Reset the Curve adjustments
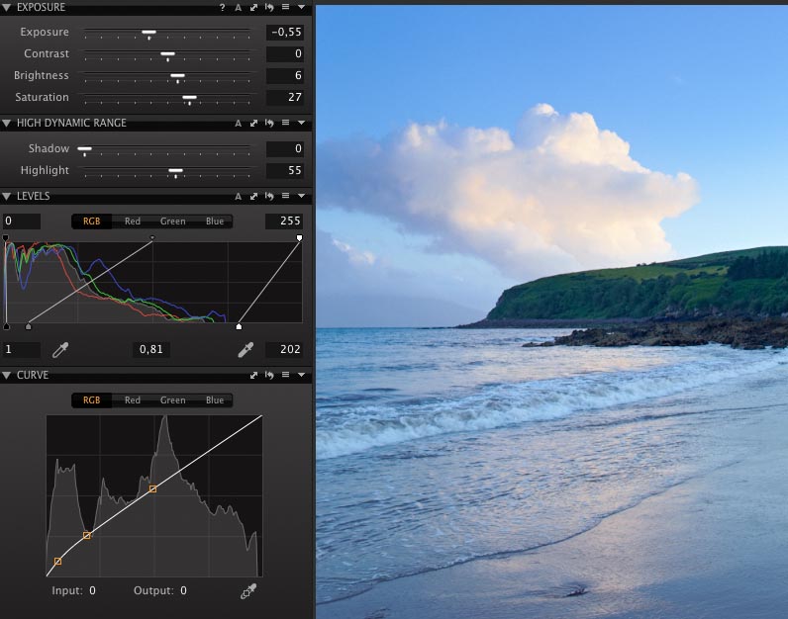 click(269, 375)
